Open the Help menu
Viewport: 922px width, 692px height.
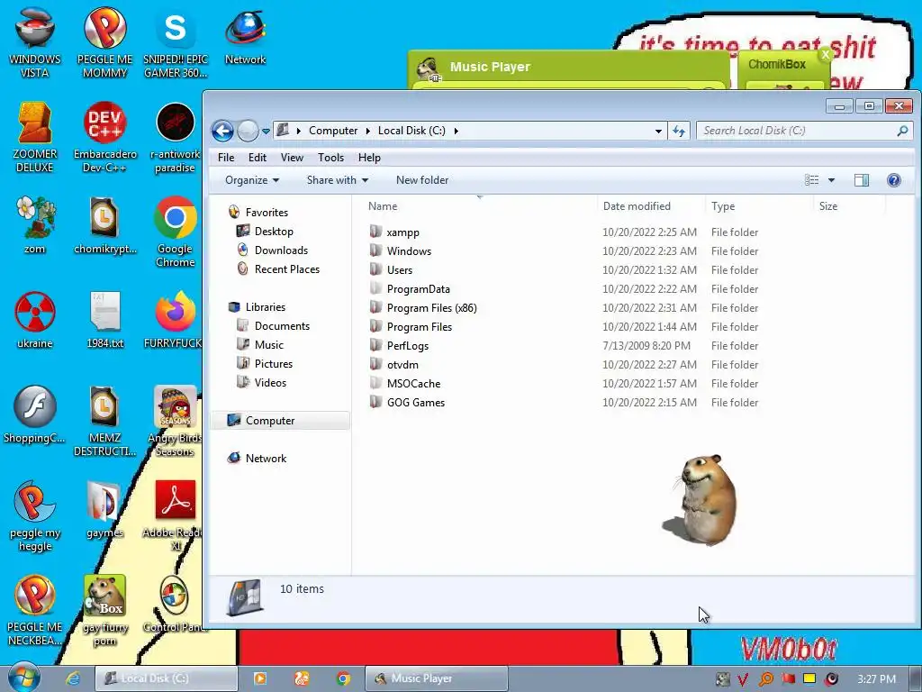[369, 158]
